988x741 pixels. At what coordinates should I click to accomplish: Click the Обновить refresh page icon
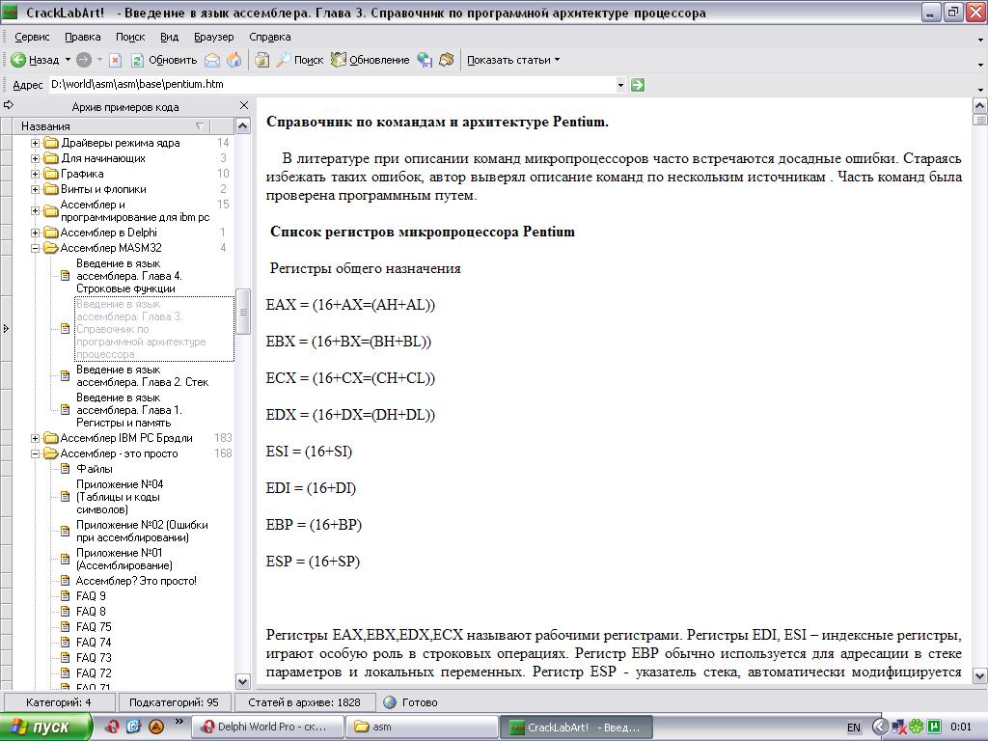pyautogui.click(x=137, y=60)
